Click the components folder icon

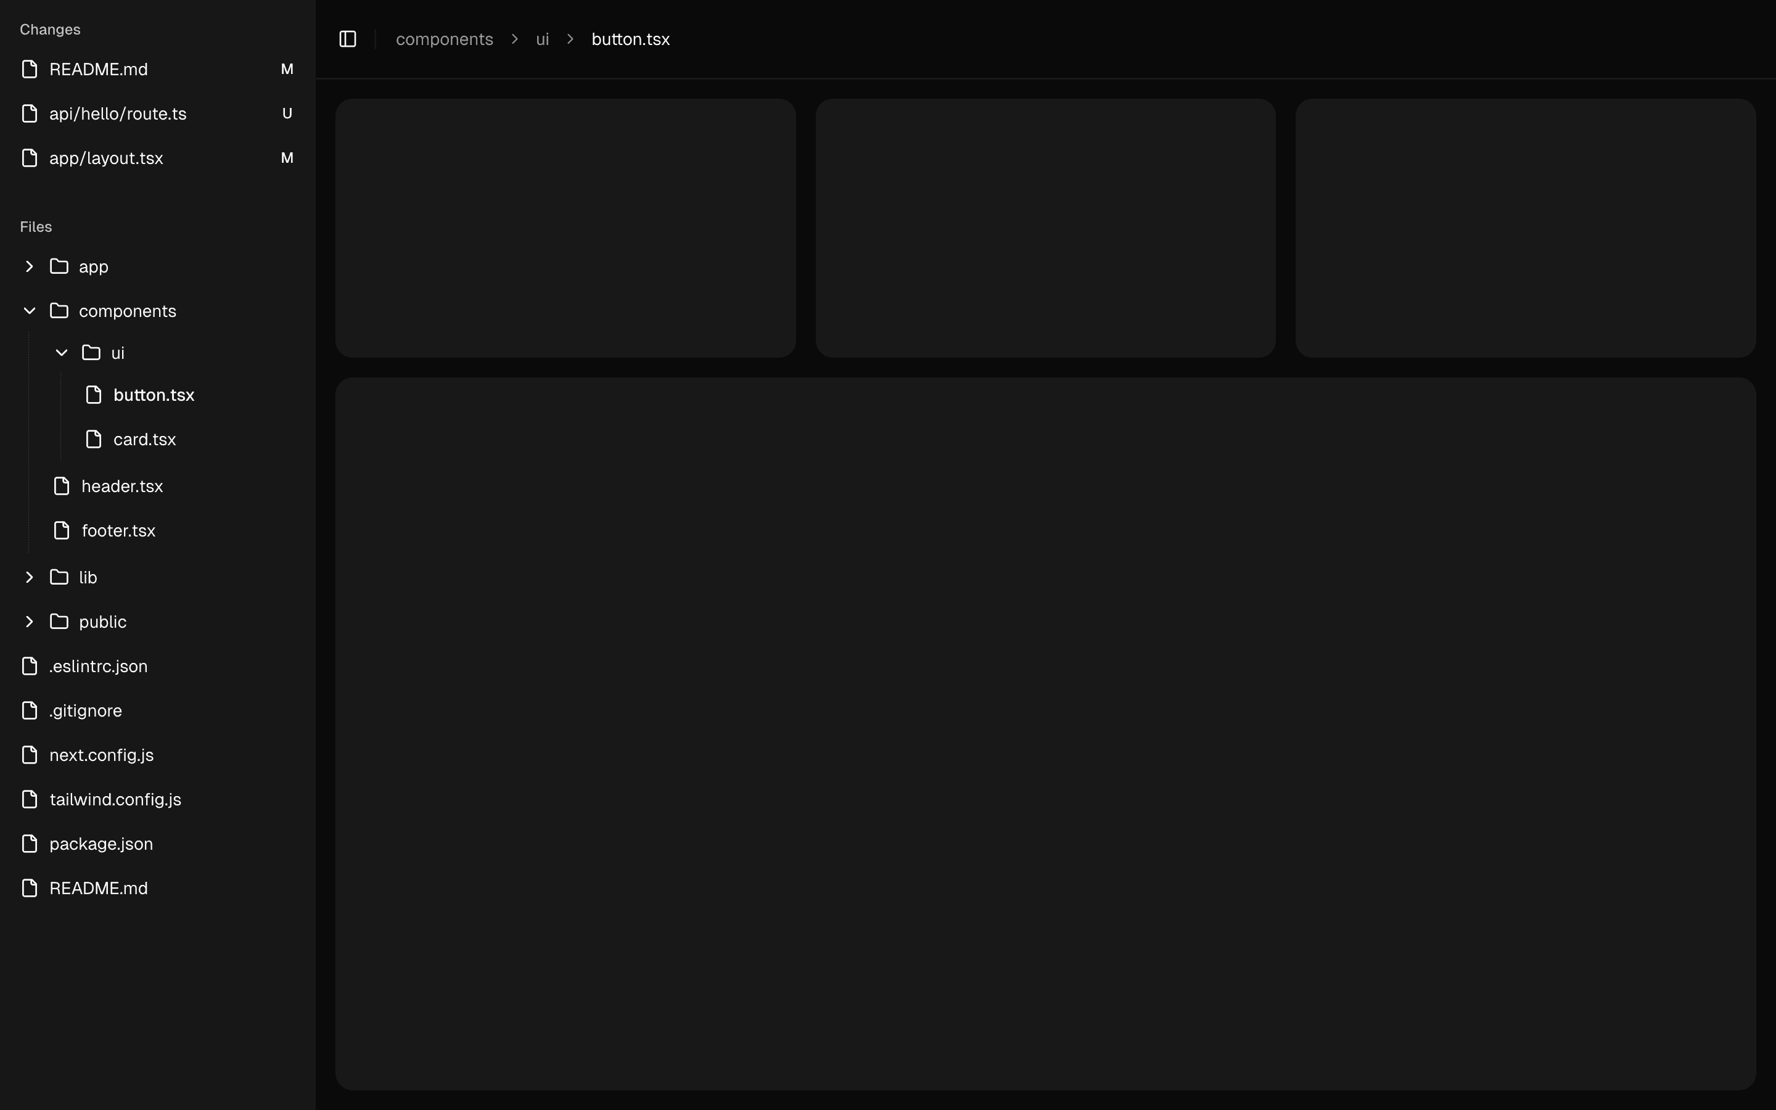59,311
